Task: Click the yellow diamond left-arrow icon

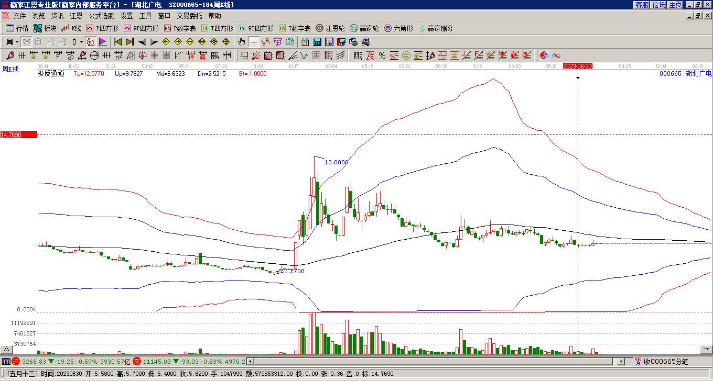Action: [x=166, y=42]
